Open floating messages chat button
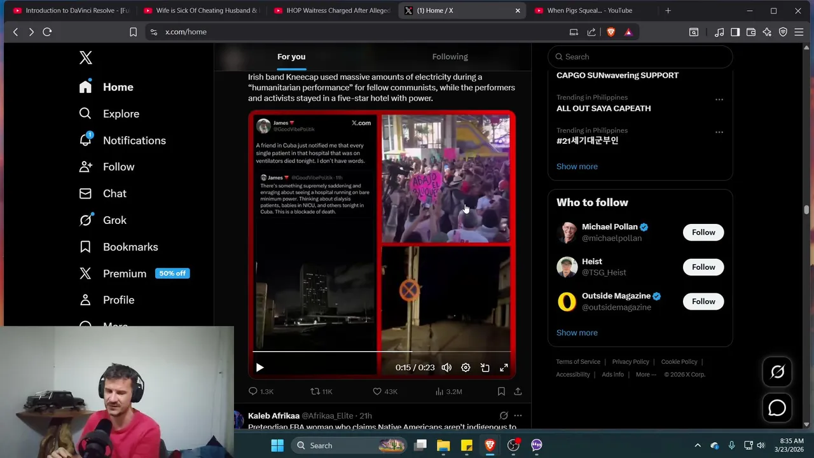Screen dimensions: 814x458 (x=777, y=408)
